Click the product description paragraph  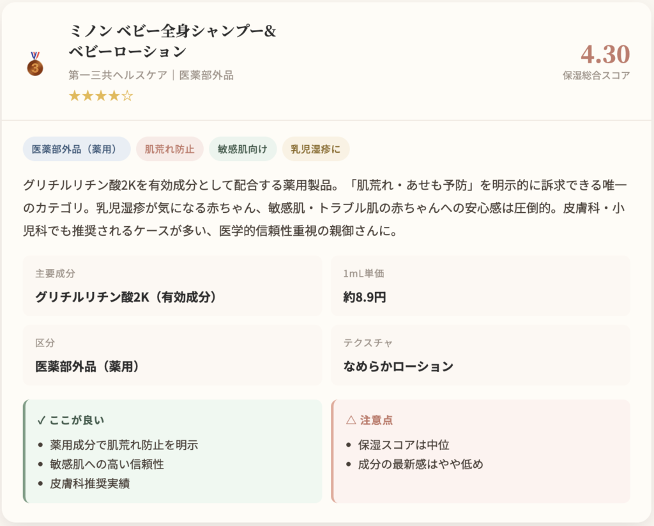[x=326, y=208]
